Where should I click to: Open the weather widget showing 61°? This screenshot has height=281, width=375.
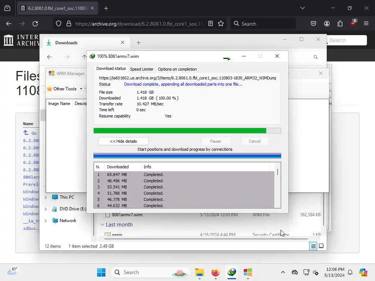(12, 271)
